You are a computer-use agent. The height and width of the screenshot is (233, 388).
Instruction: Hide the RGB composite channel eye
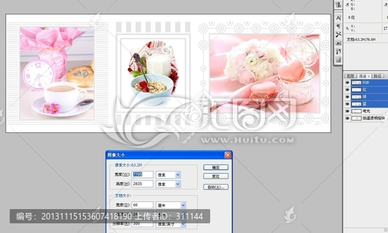point(347,83)
